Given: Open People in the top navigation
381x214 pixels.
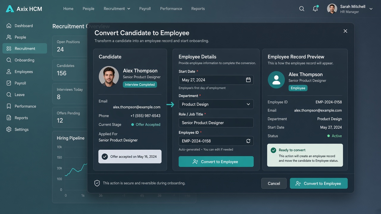Looking at the screenshot, I should click(88, 9).
